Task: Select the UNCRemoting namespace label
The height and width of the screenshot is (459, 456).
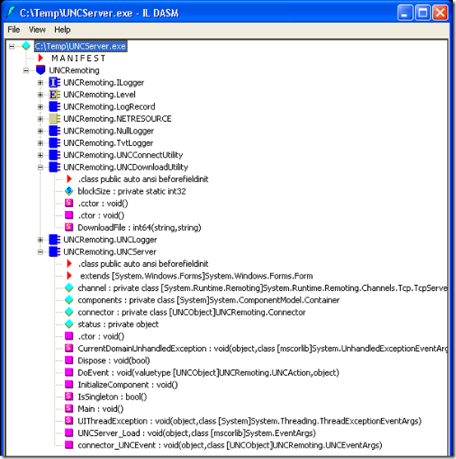Action: pos(74,71)
